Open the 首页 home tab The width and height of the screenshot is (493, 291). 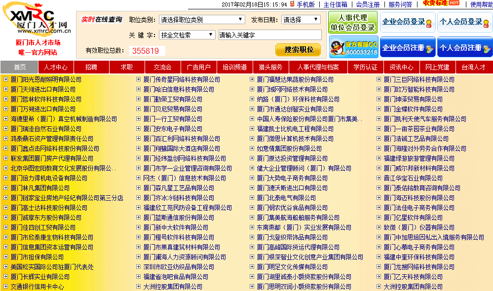[20, 67]
